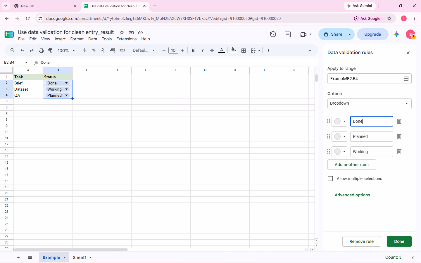421x263 pixels.
Task: Open the comments panel icon
Action: click(x=288, y=34)
